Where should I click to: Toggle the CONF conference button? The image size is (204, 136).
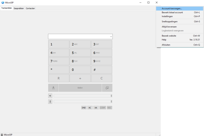click(x=103, y=108)
